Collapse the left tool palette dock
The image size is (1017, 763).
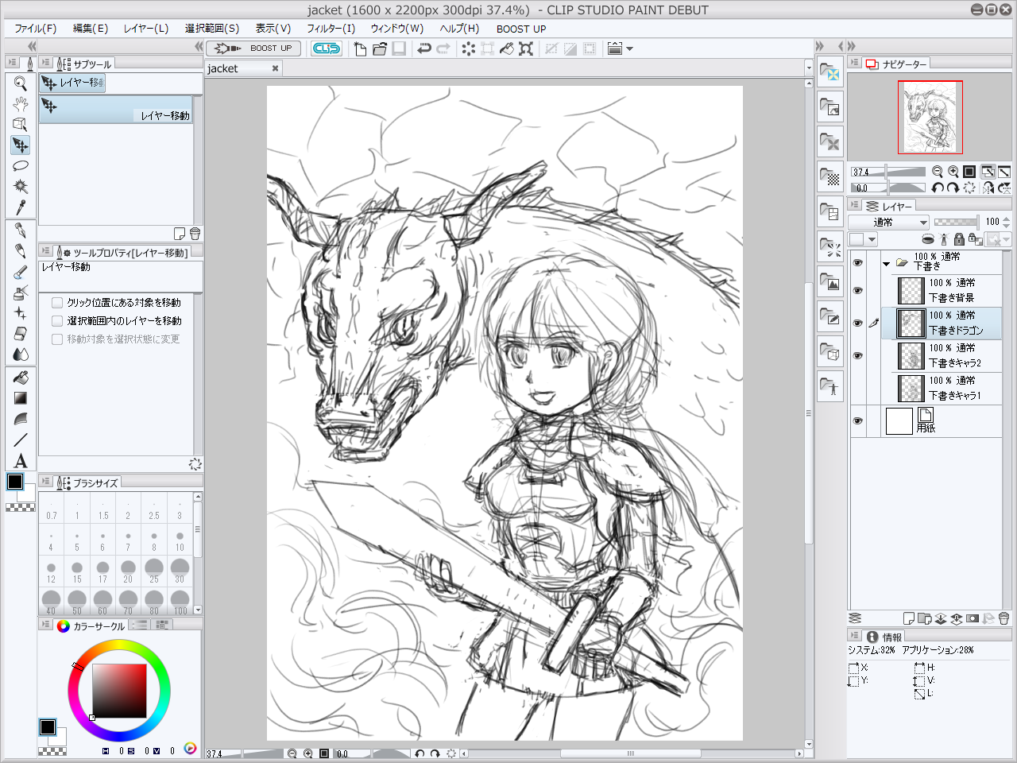[x=32, y=47]
